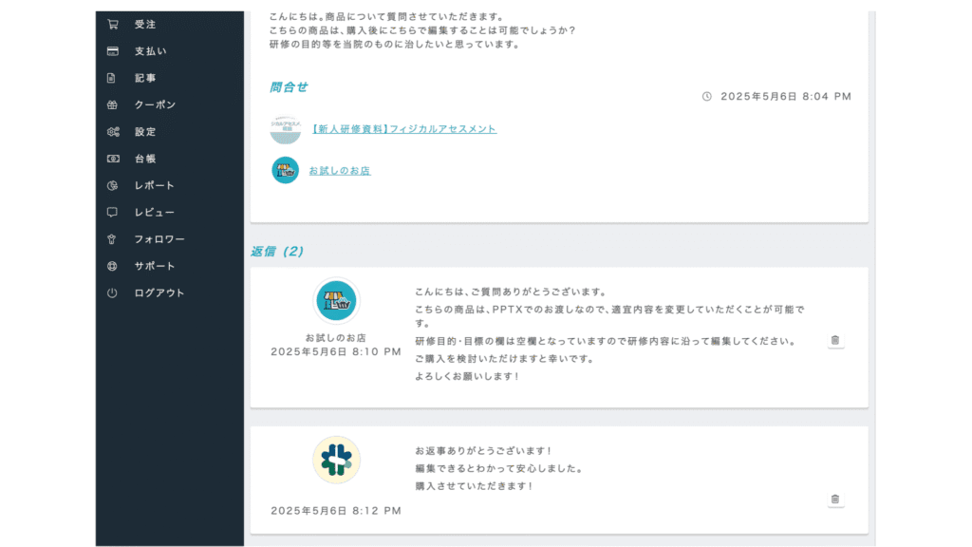Click the clock icon beside the inquiry timestamp
The image size is (972, 547).
pos(706,96)
